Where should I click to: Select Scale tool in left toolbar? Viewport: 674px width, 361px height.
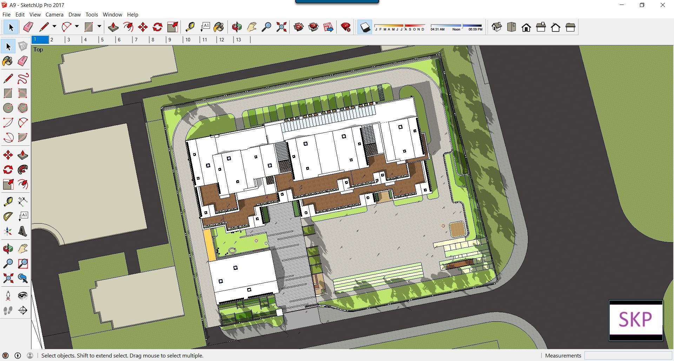point(8,184)
